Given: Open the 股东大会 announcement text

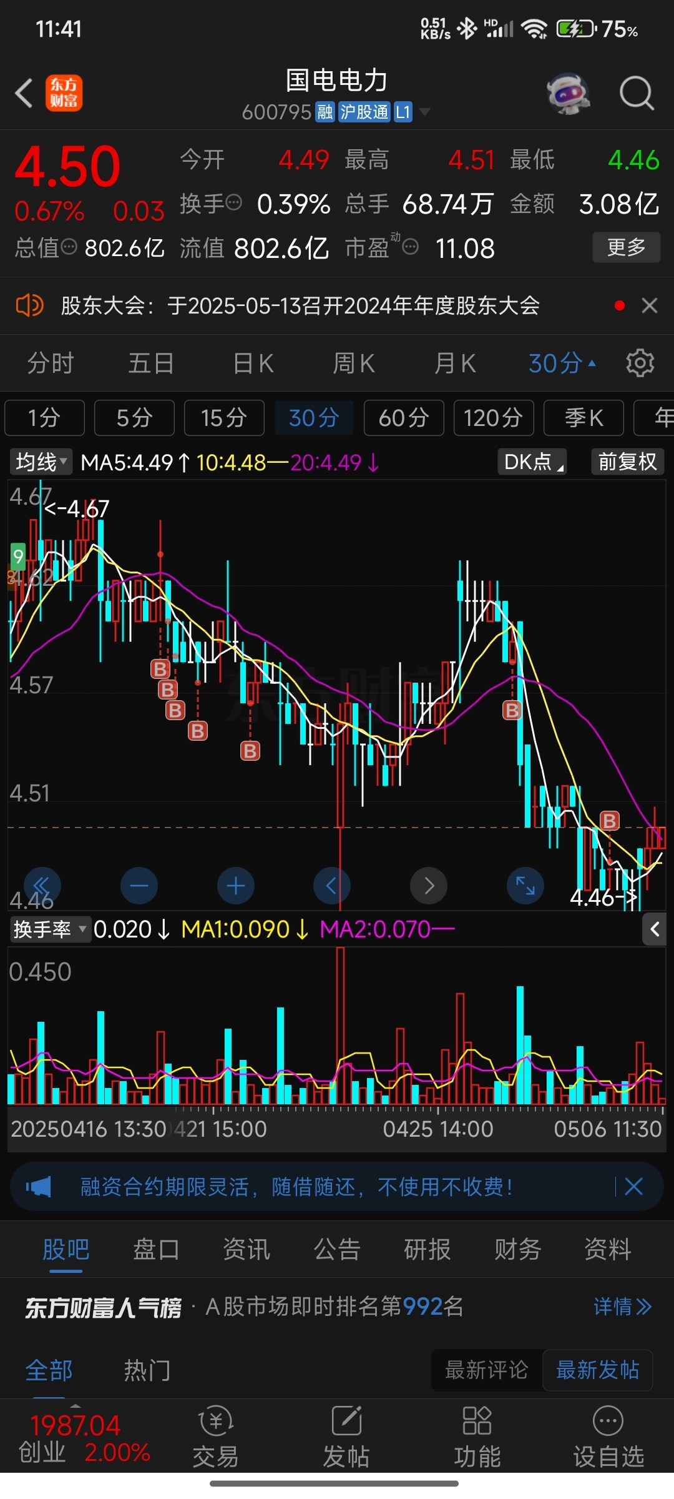Looking at the screenshot, I should tap(300, 305).
